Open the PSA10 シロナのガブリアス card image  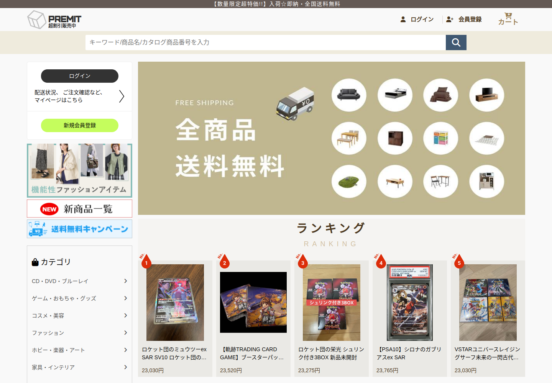click(410, 303)
